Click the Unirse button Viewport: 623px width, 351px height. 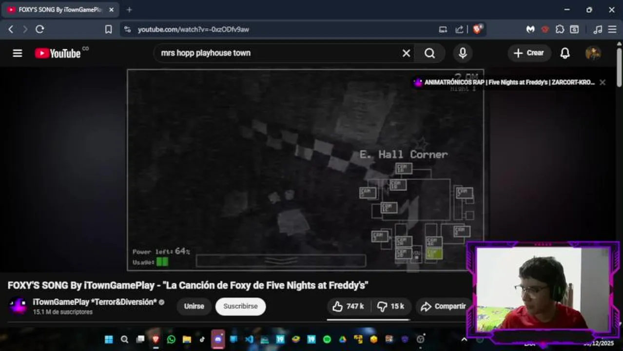point(194,306)
